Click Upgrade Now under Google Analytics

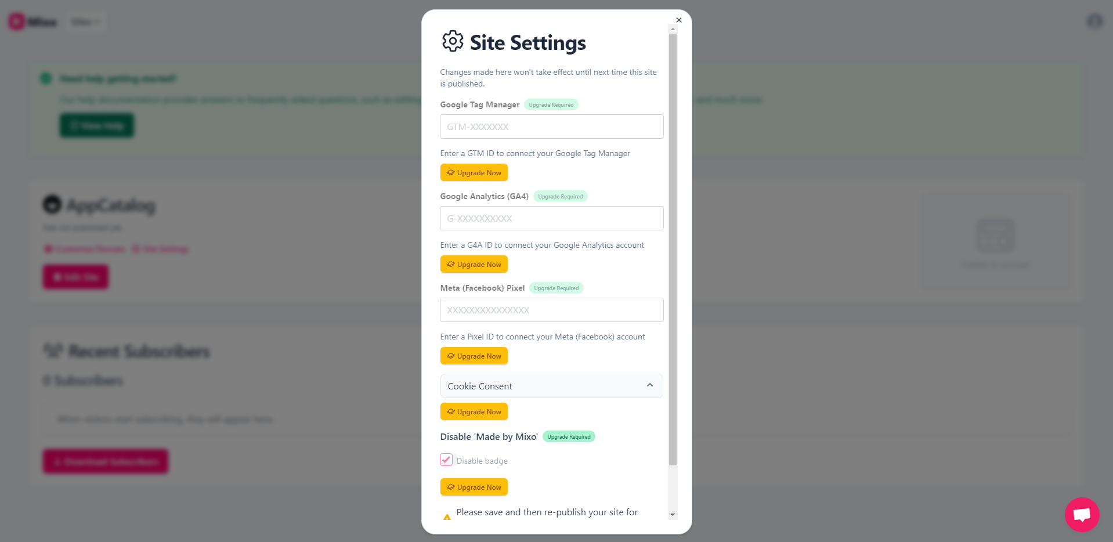474,265
